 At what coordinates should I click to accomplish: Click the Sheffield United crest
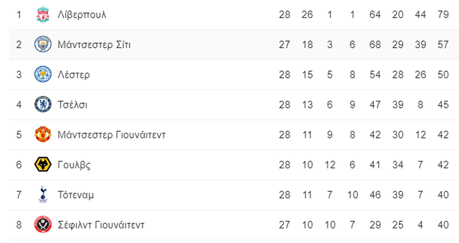pyautogui.click(x=43, y=224)
